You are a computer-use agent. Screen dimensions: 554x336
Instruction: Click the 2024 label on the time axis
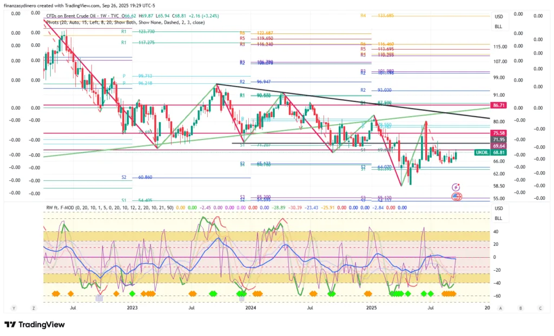pyautogui.click(x=250, y=308)
